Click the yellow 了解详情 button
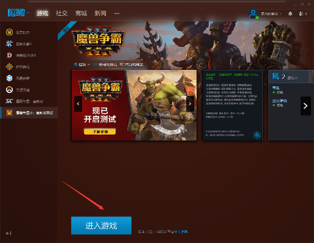 click(100, 132)
